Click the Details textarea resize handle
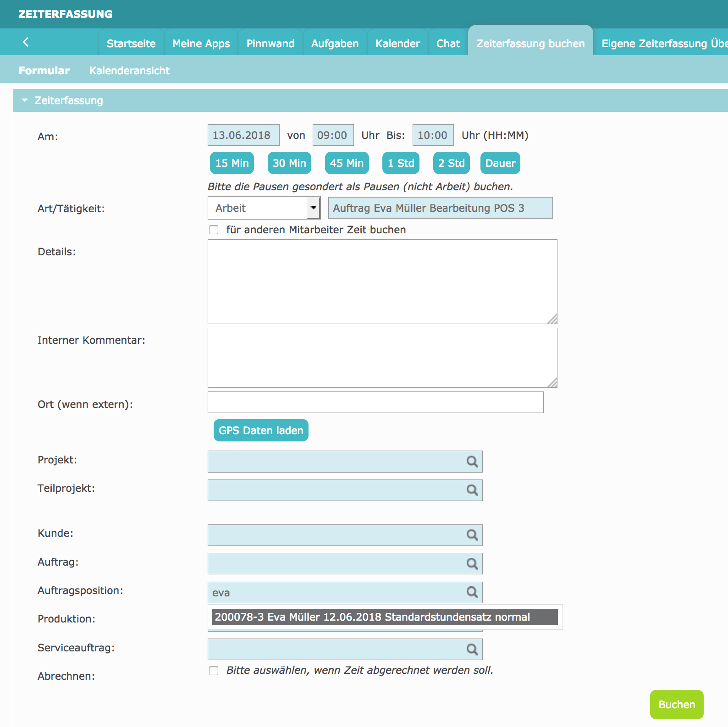Image resolution: width=728 pixels, height=727 pixels. point(552,319)
